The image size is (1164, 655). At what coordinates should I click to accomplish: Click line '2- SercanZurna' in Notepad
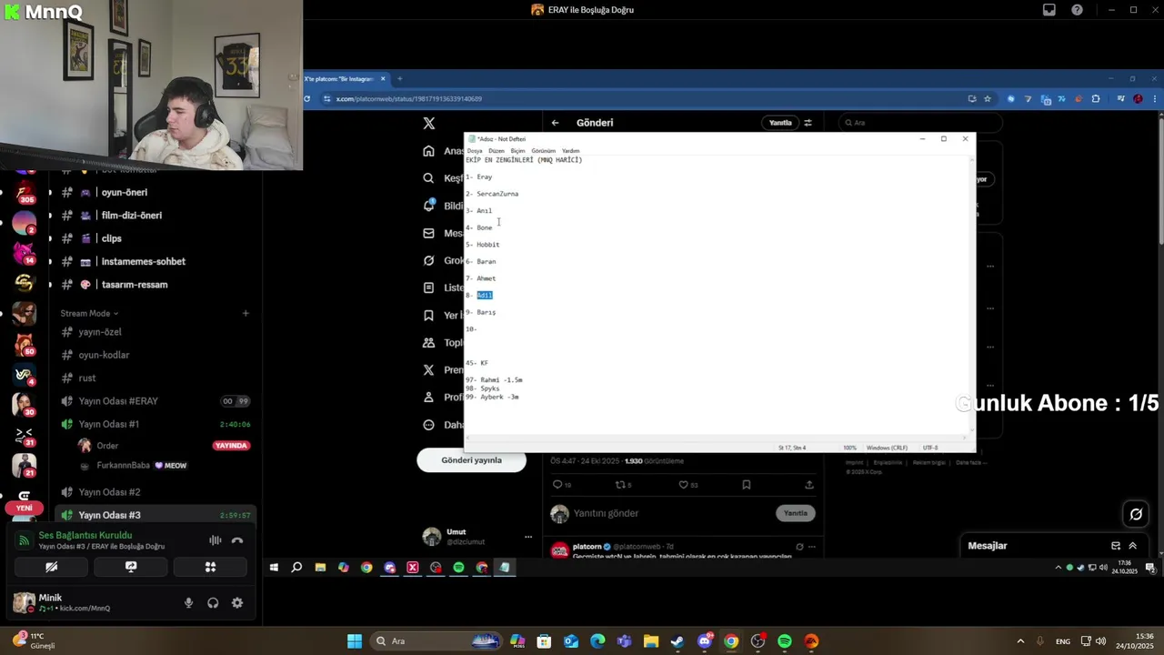coord(492,194)
